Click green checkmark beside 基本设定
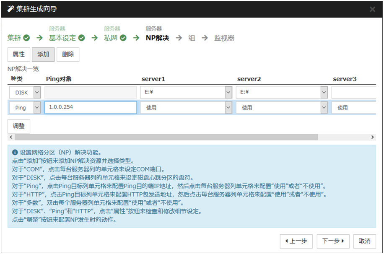 (x=81, y=38)
